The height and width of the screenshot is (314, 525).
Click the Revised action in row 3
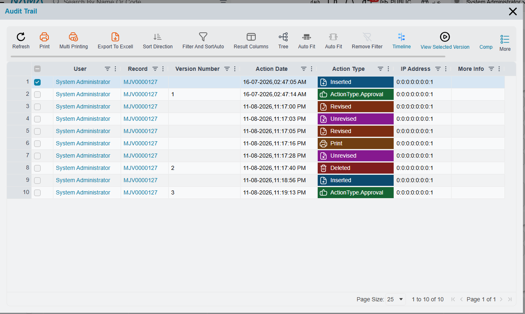[355, 106]
